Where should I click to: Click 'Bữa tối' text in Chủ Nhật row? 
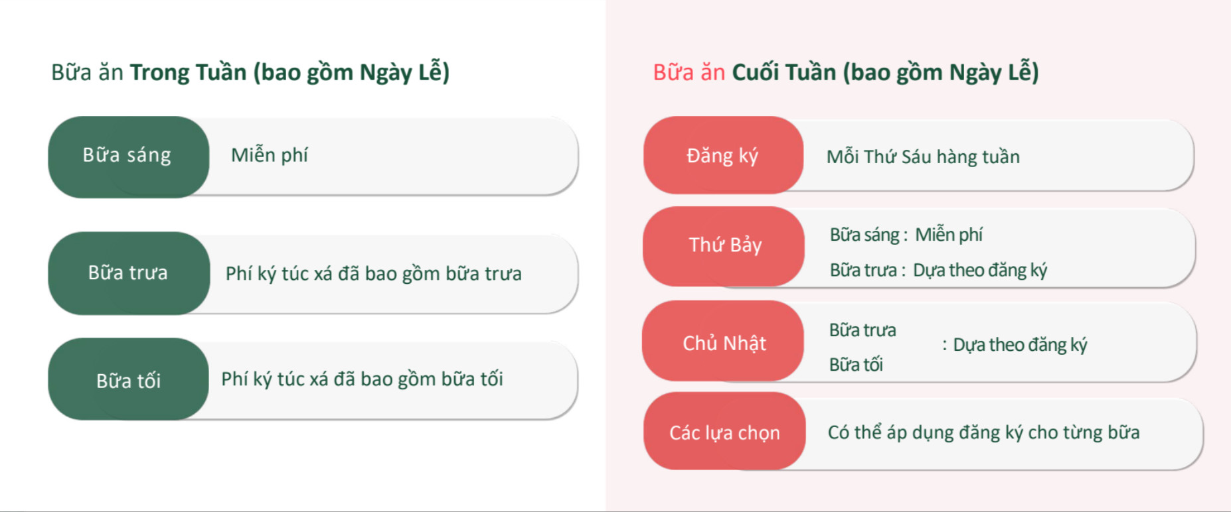point(856,365)
